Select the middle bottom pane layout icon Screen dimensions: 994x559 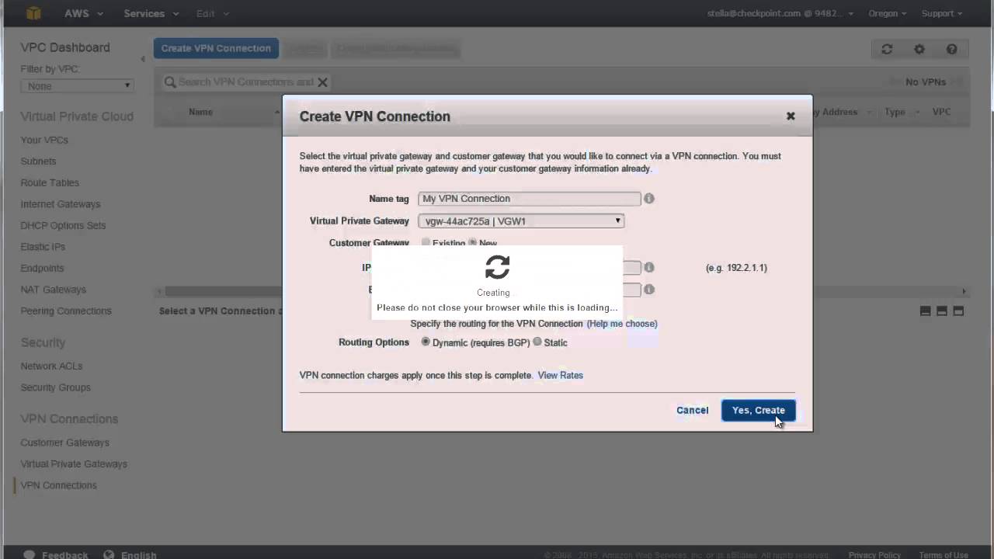942,311
